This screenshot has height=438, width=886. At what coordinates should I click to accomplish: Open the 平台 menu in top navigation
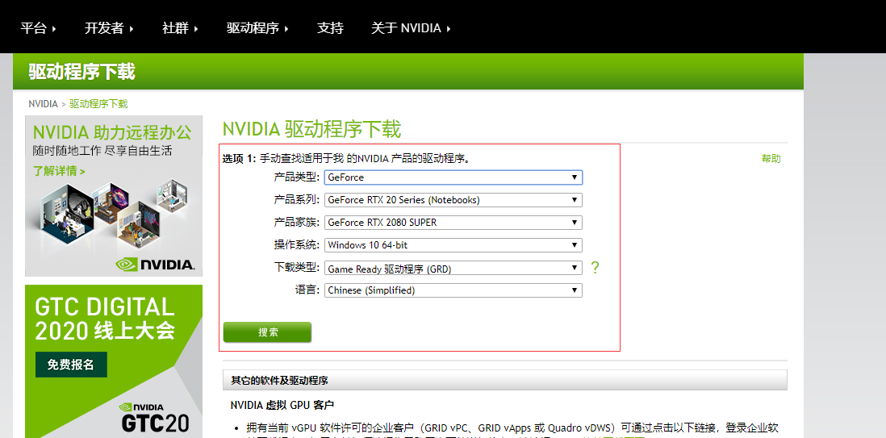coord(38,28)
